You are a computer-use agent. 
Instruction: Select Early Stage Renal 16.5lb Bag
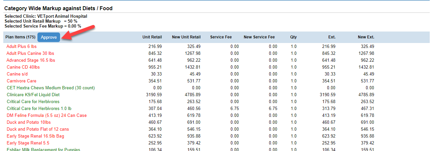35,136
